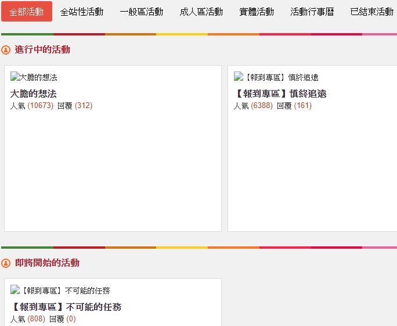397x326 pixels.
Task: Click the 即將開始的活動 section heading
Action: click(x=47, y=263)
